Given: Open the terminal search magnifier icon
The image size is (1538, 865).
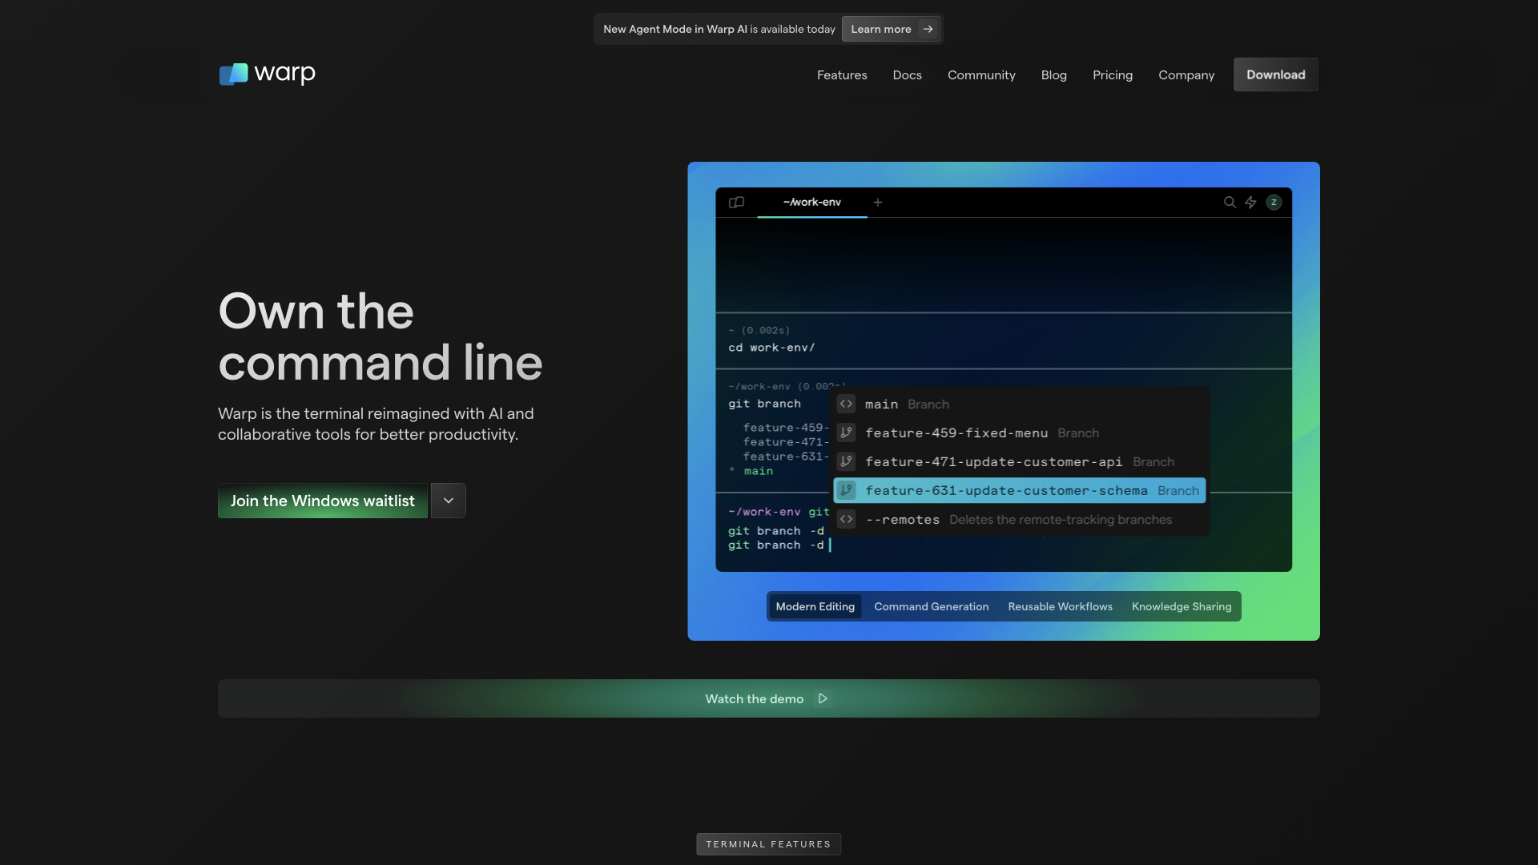Looking at the screenshot, I should tap(1230, 203).
